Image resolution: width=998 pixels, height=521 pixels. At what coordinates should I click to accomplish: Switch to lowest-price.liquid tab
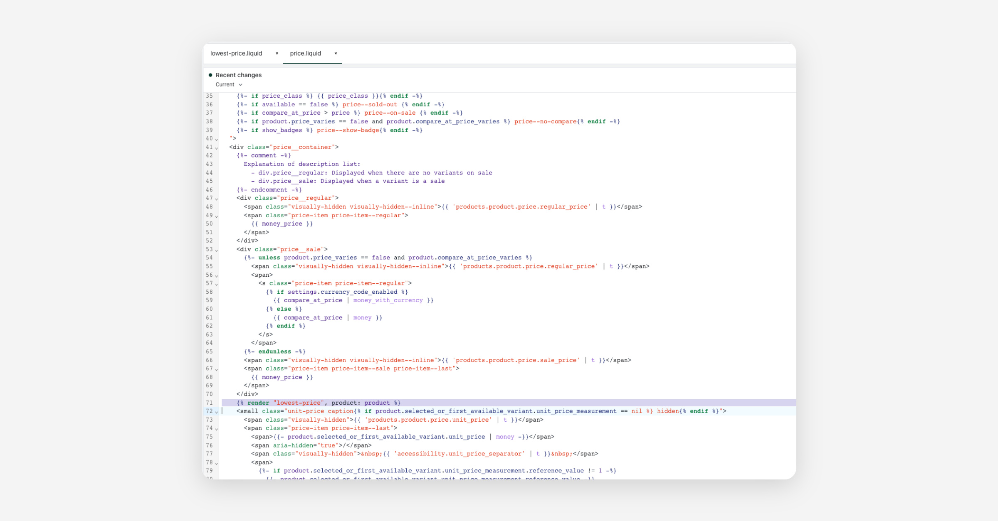pyautogui.click(x=236, y=53)
